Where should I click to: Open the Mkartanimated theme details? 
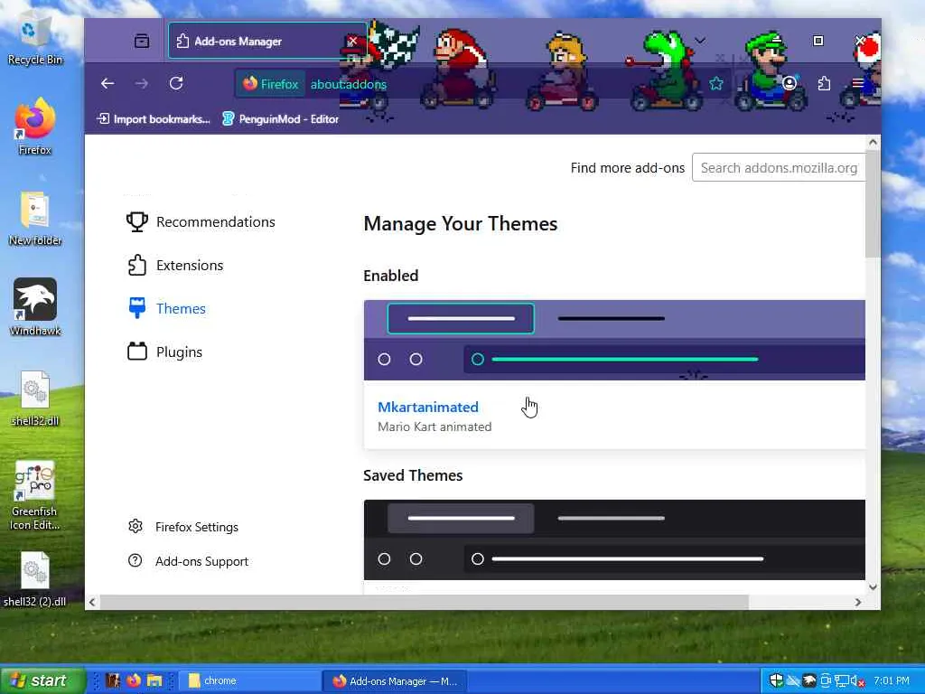click(x=428, y=408)
